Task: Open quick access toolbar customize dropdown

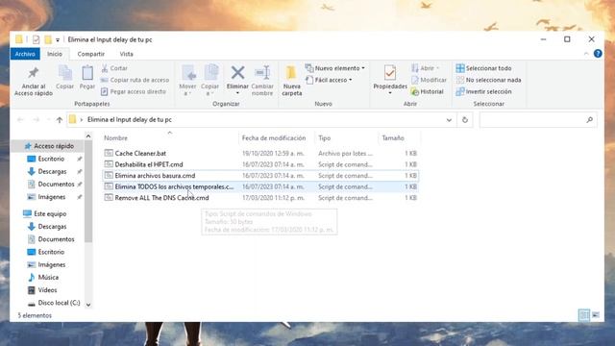Action: tap(58, 39)
